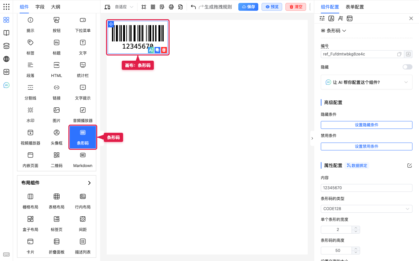
Task: Click the keyboard icon at sidebar bottom
Action: coord(6,254)
